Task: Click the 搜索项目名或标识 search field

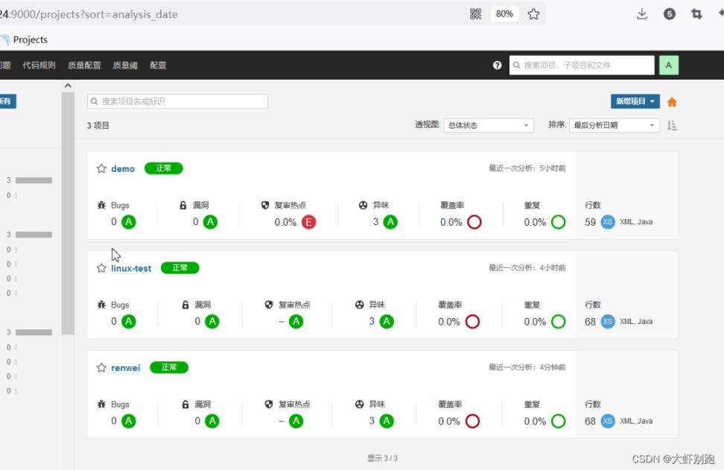Action: point(177,101)
